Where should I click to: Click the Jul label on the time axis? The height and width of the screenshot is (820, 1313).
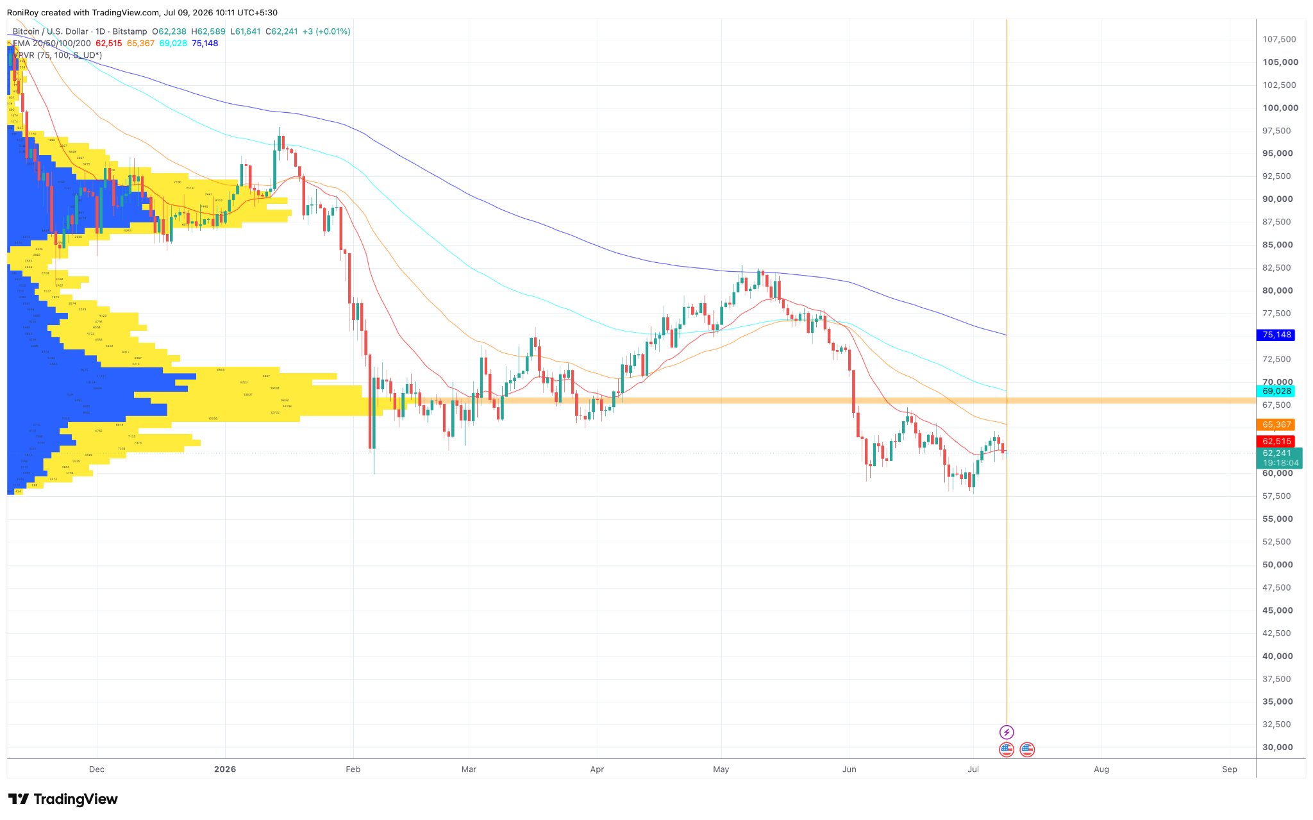pyautogui.click(x=973, y=769)
